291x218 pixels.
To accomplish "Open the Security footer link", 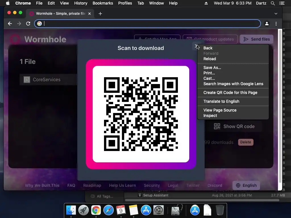I will pos(152,185).
